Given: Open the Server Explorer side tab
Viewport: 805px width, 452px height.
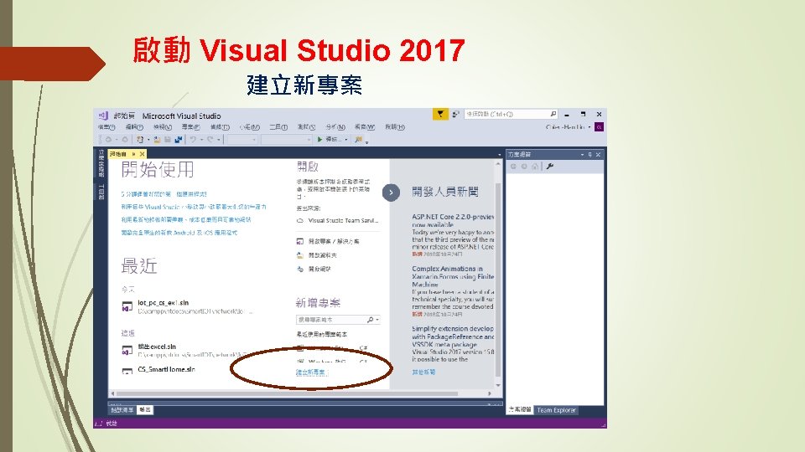Looking at the screenshot, I should pyautogui.click(x=101, y=163).
